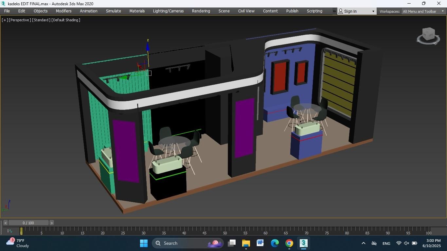Minimize the 3ds Max window
447x251 pixels.
[x=409, y=4]
